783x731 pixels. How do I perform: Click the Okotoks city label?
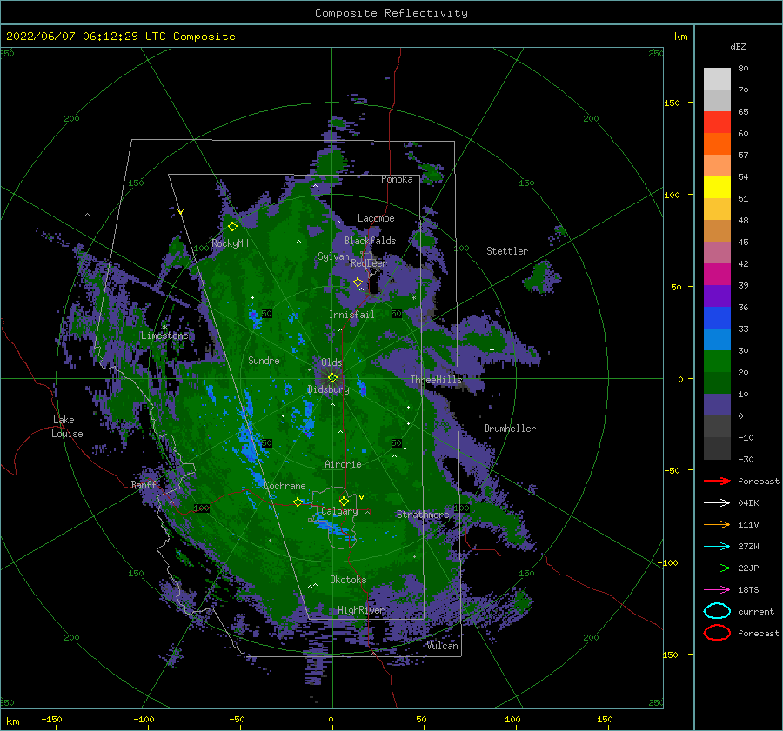click(348, 580)
